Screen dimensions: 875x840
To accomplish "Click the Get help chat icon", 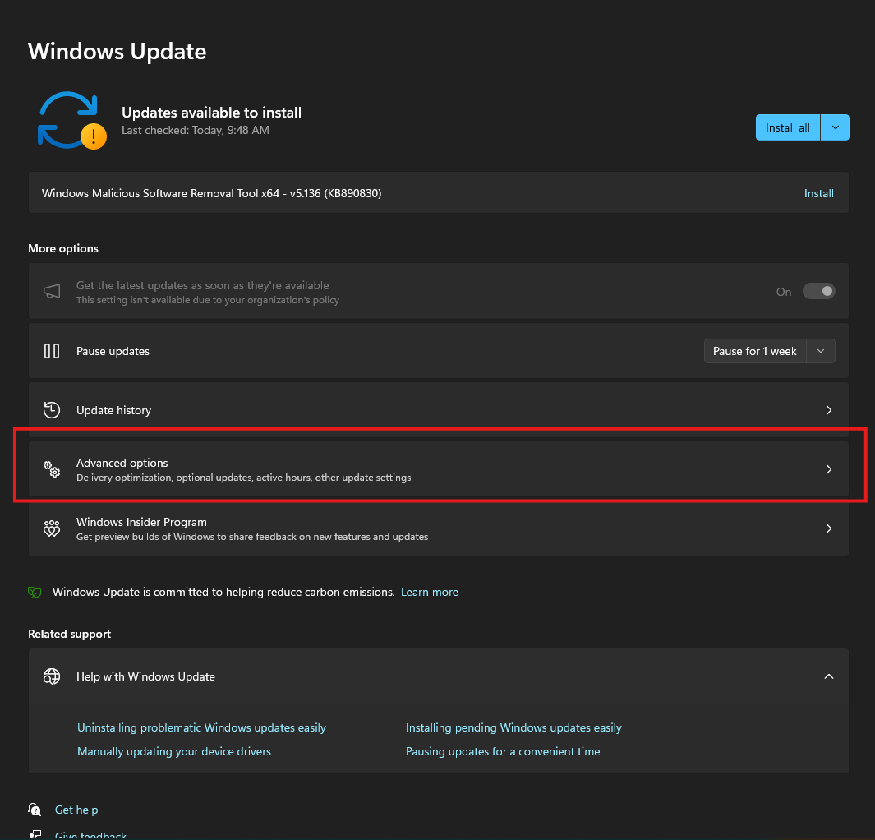I will point(35,810).
